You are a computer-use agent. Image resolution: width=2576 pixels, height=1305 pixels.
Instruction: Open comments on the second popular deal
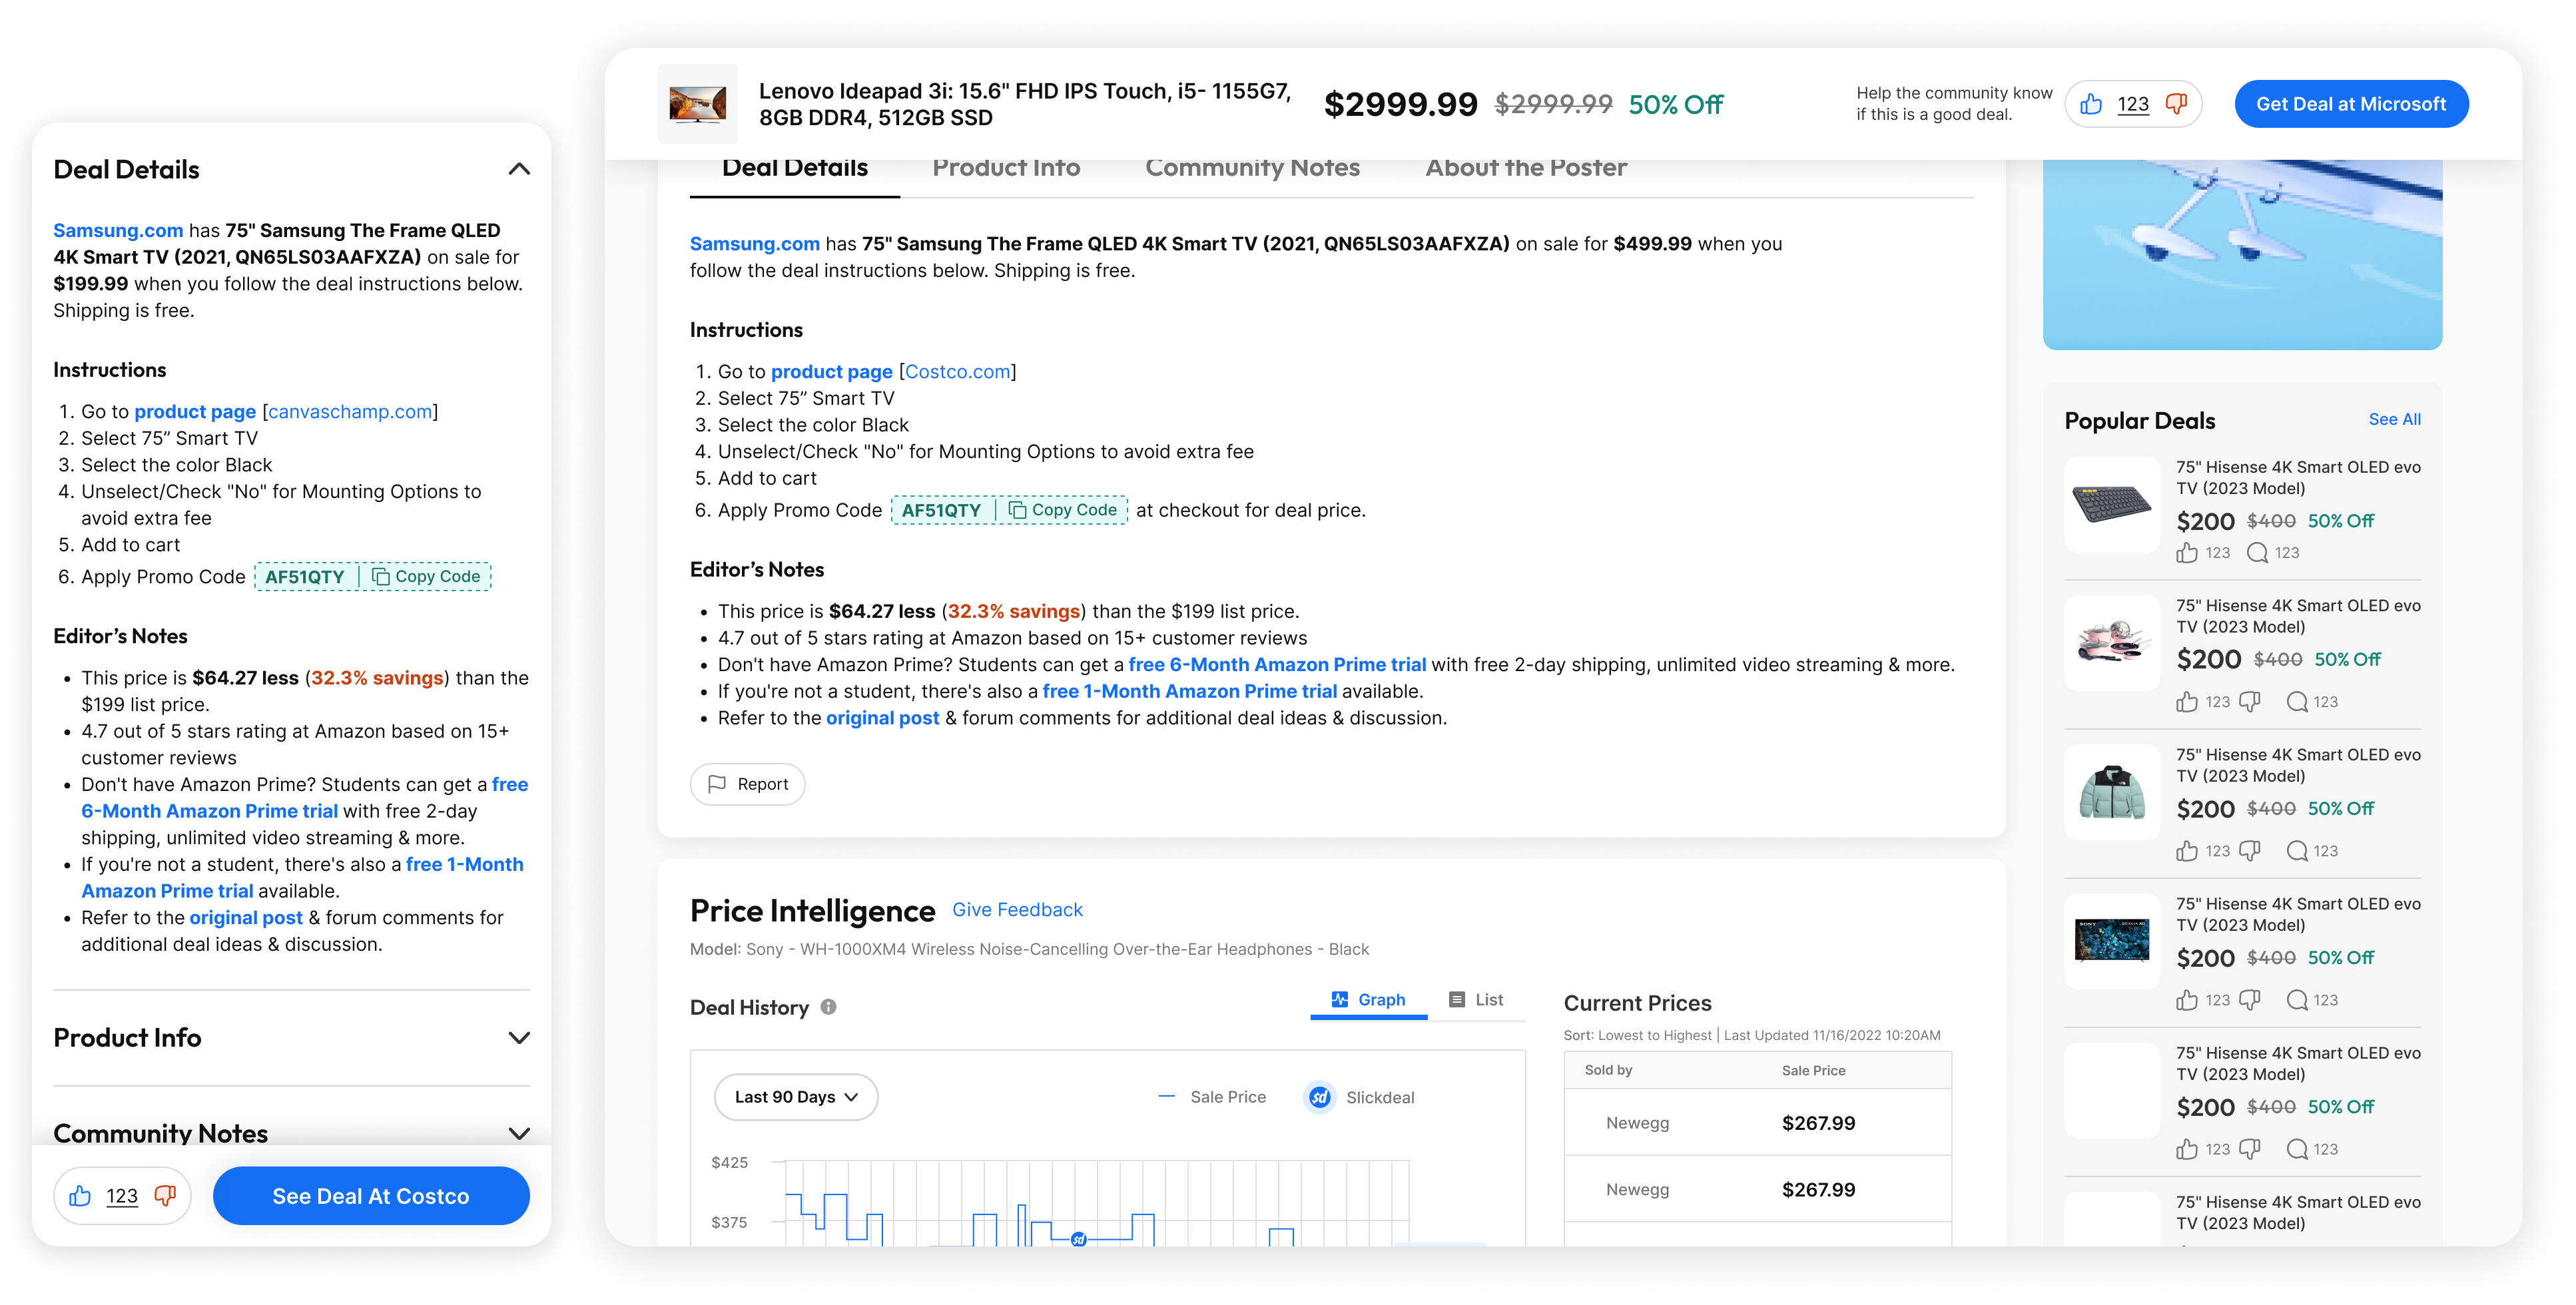coord(2297,702)
